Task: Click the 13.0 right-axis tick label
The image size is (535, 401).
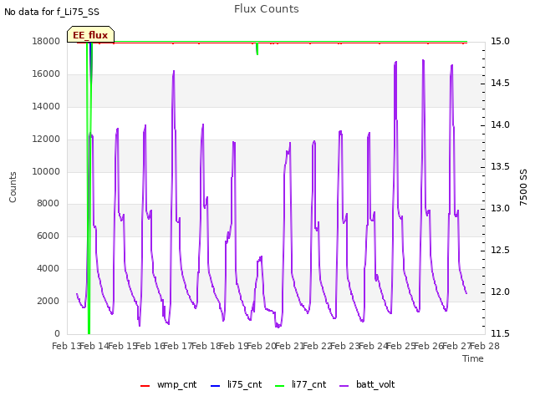Action: (500, 208)
